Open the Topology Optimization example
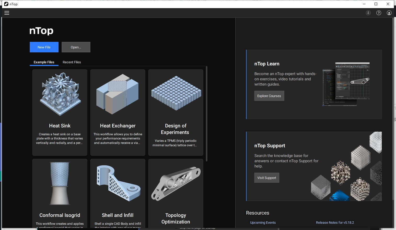The height and width of the screenshot is (230, 396). [x=176, y=194]
